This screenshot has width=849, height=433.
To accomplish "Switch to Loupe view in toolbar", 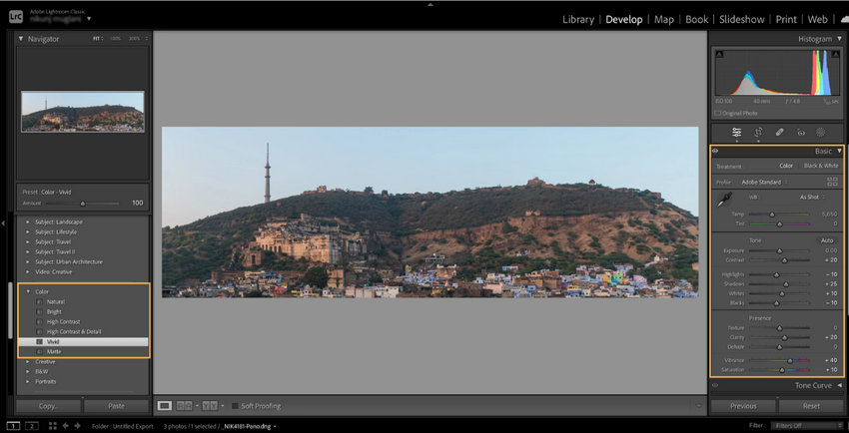I will pyautogui.click(x=165, y=405).
